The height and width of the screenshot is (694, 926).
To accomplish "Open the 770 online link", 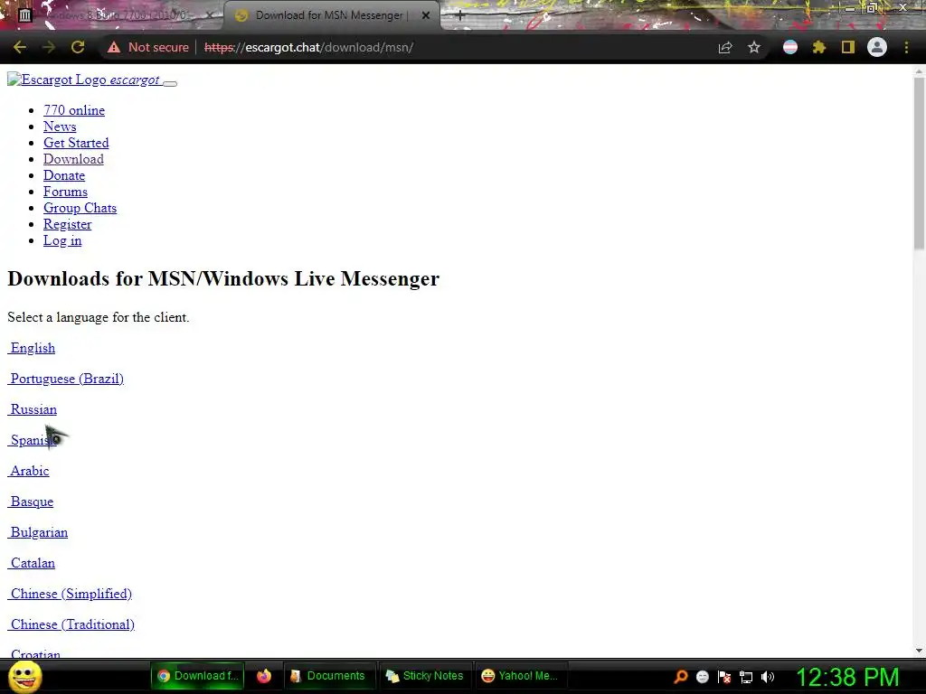I will (x=74, y=110).
